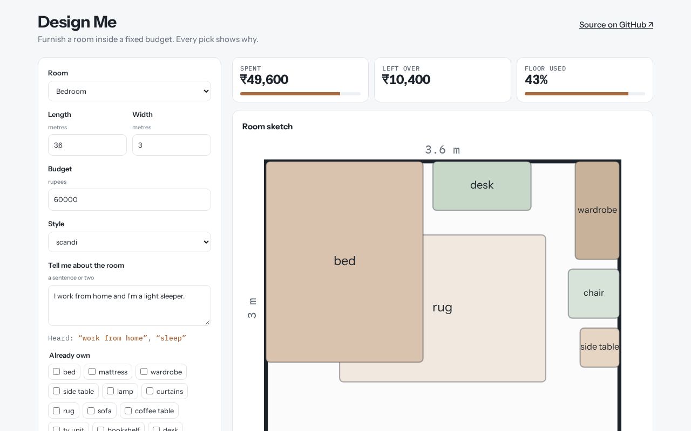Open the Style dropdown showing scandi
This screenshot has width=691, height=431.
(x=130, y=242)
